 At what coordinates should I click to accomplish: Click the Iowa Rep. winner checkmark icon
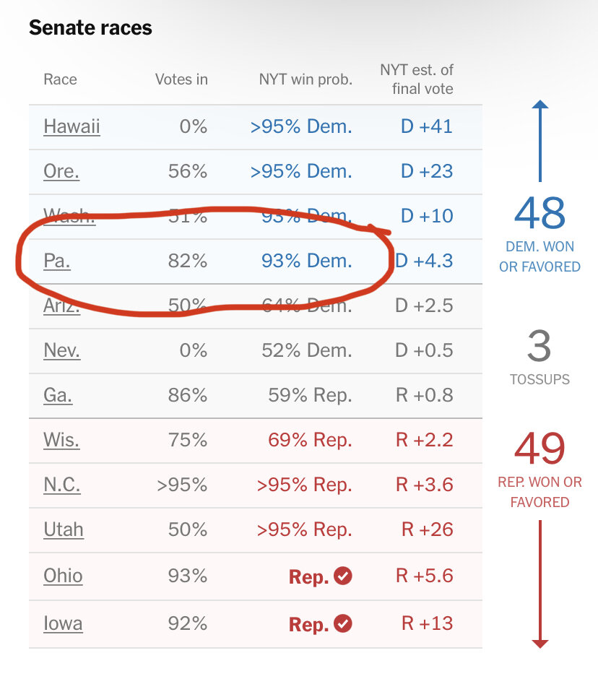coord(344,623)
